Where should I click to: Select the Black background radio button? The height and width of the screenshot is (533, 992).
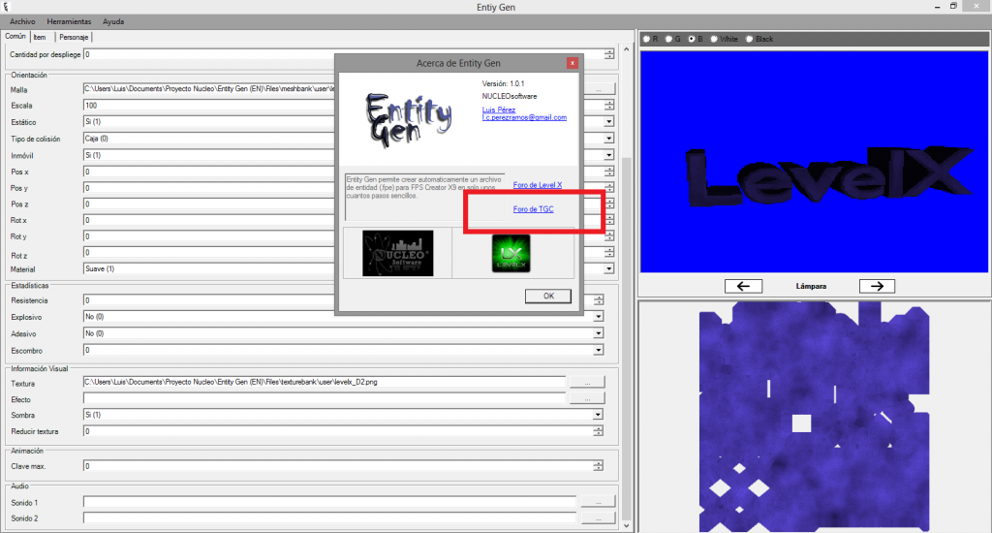750,39
